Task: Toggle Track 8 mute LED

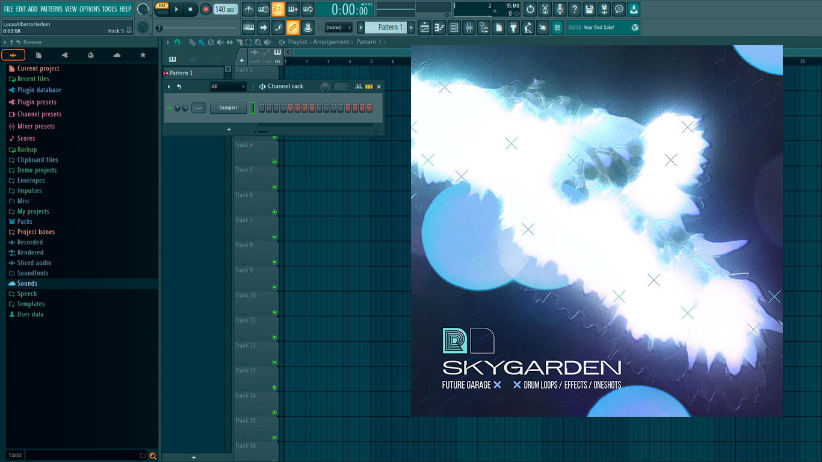Action: (274, 262)
